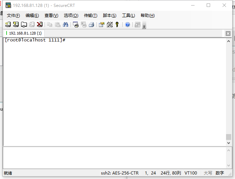Open Global Options tools icon
The image size is (235, 179).
coord(110,25)
